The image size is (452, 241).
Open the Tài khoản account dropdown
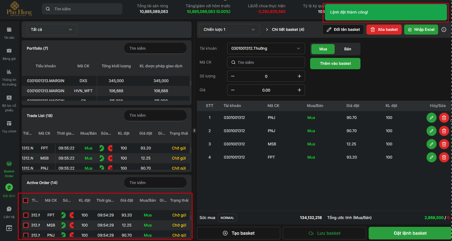coord(266,48)
